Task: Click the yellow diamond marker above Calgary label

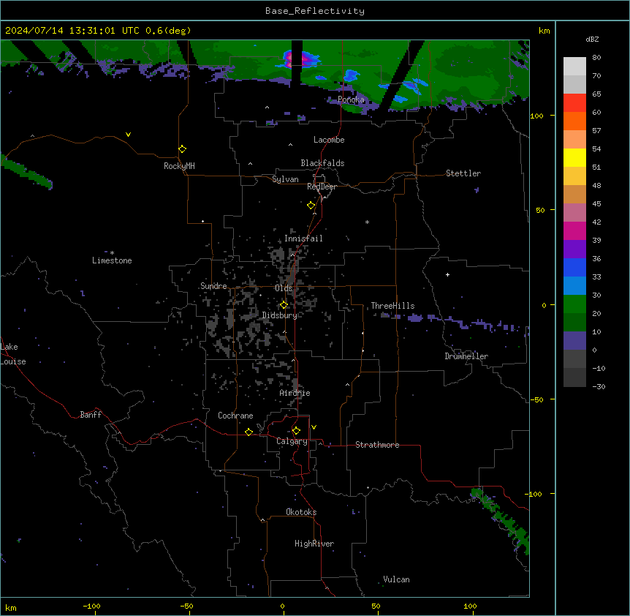Action: click(296, 431)
